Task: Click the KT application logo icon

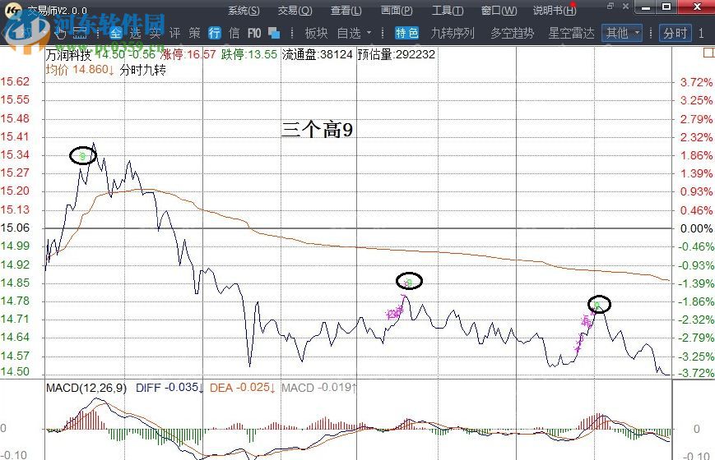Action: click(15, 10)
